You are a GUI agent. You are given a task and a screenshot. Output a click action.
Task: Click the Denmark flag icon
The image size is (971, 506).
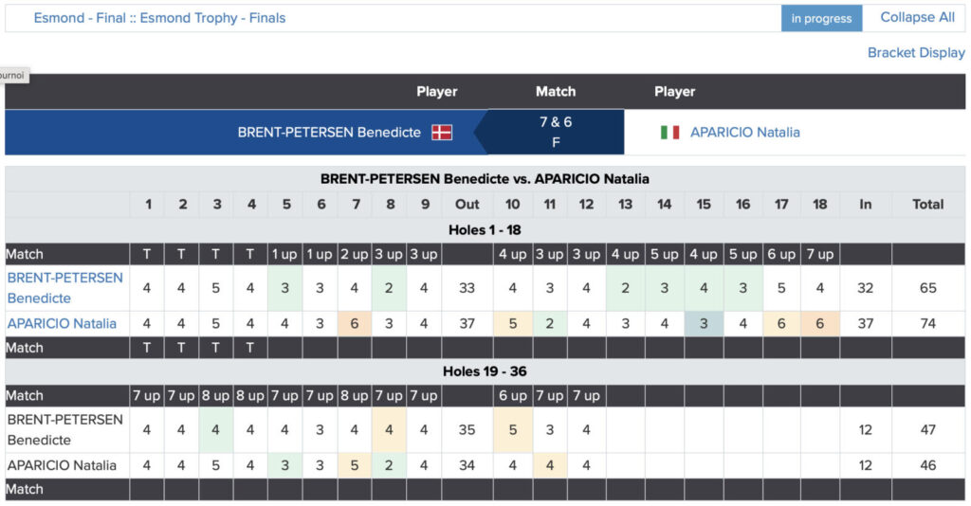tap(442, 133)
